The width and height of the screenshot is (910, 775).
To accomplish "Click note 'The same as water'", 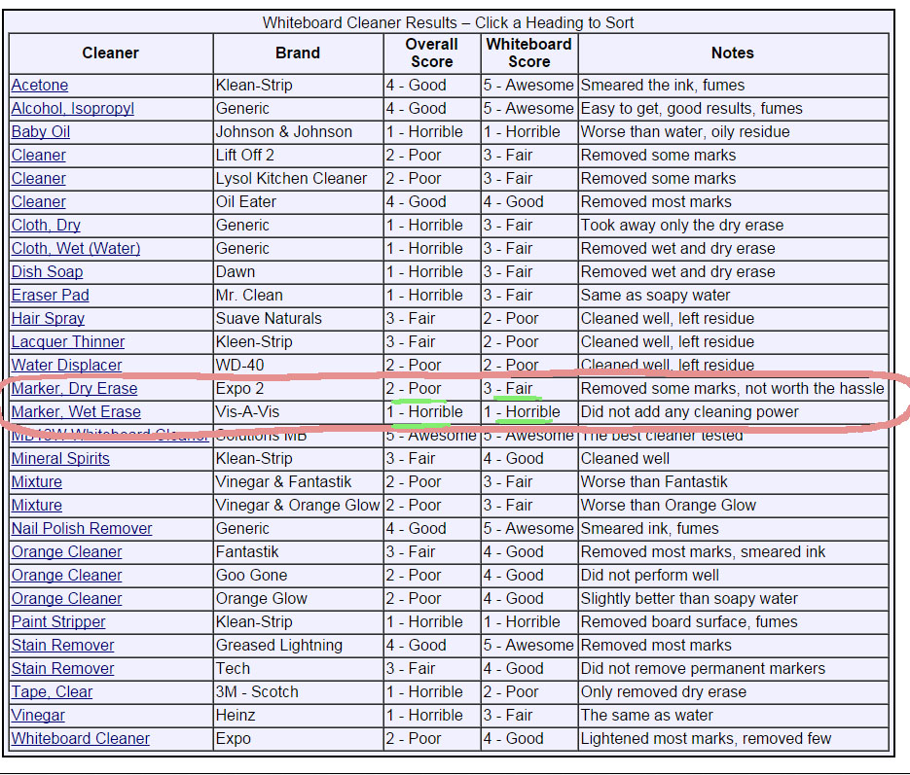I will pyautogui.click(x=647, y=715).
